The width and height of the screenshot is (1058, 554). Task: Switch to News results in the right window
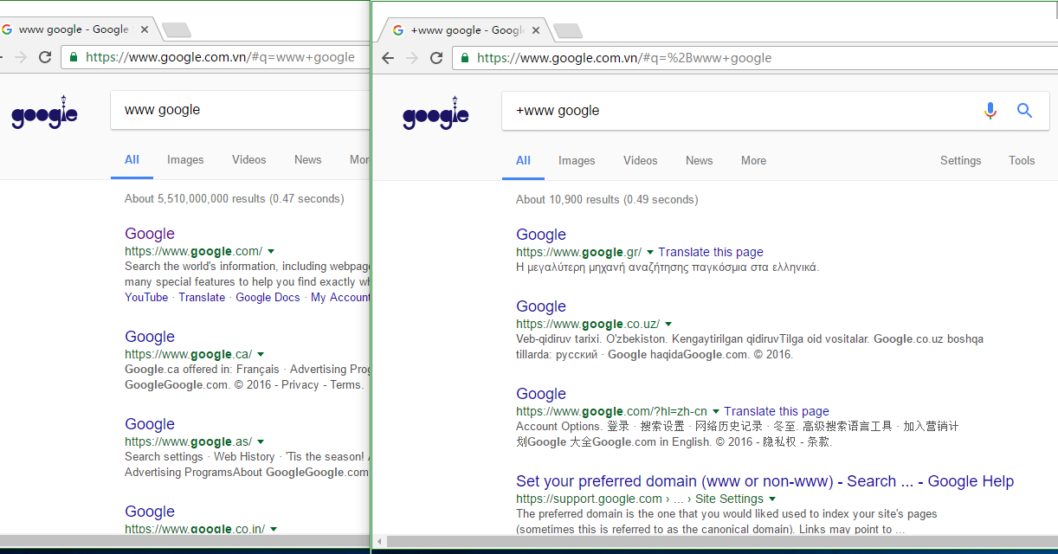point(700,160)
